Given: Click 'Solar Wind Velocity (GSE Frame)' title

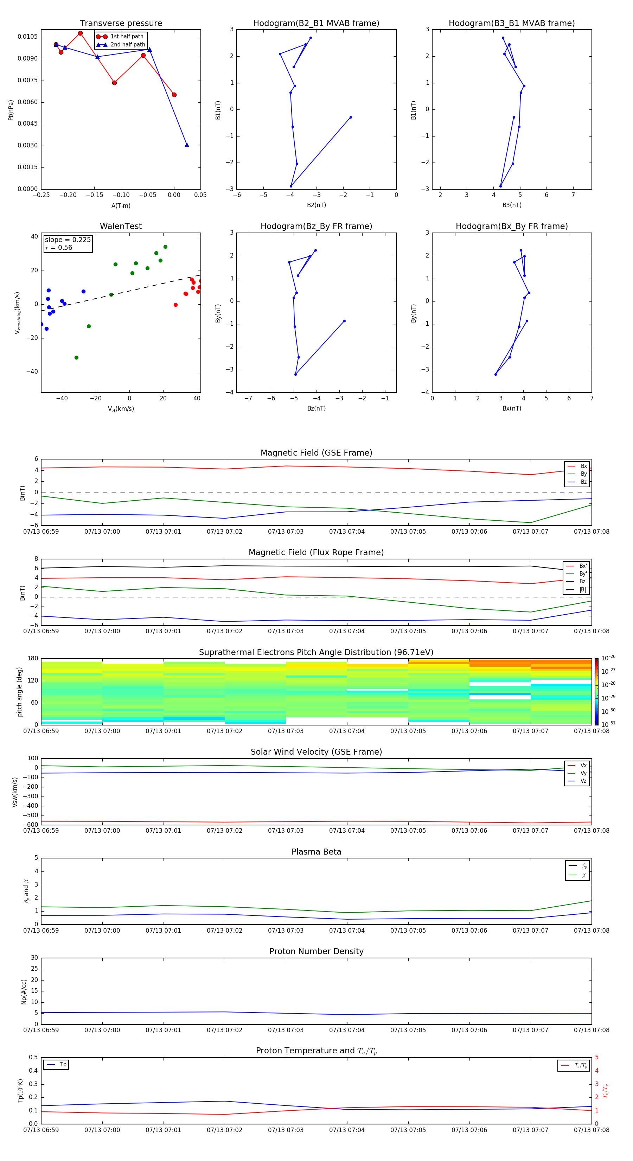Looking at the screenshot, I should tap(316, 752).
